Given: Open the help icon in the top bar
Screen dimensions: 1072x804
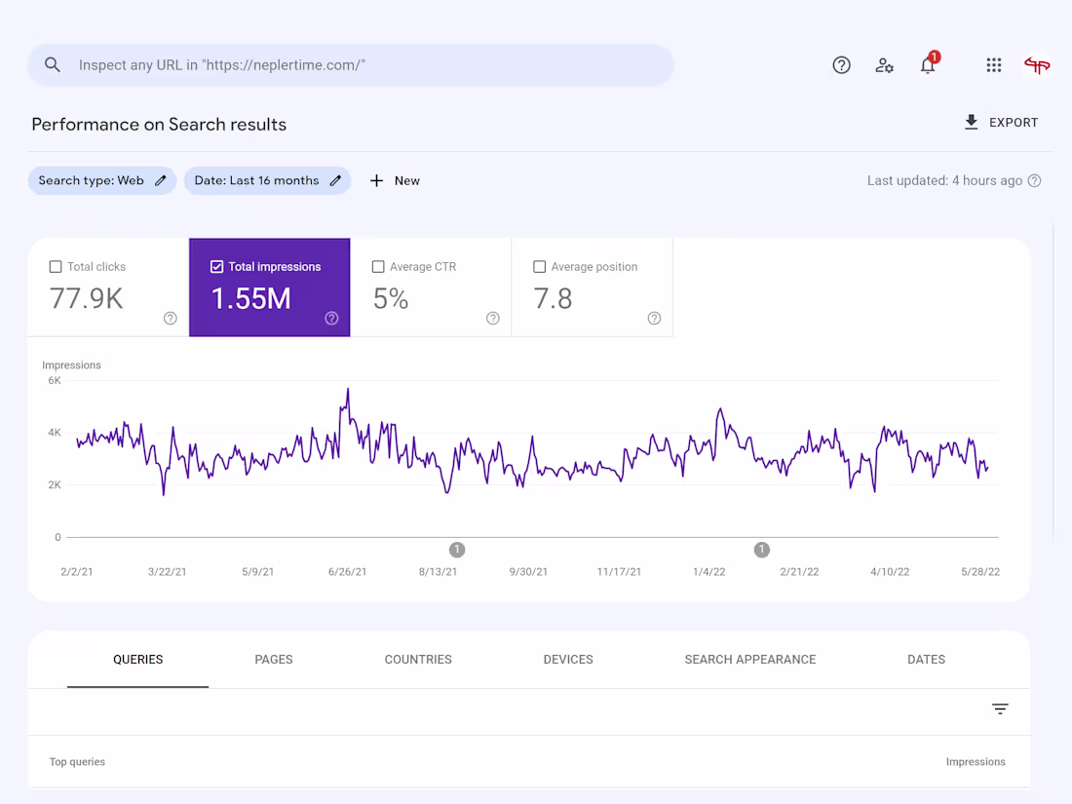Looking at the screenshot, I should click(x=841, y=64).
